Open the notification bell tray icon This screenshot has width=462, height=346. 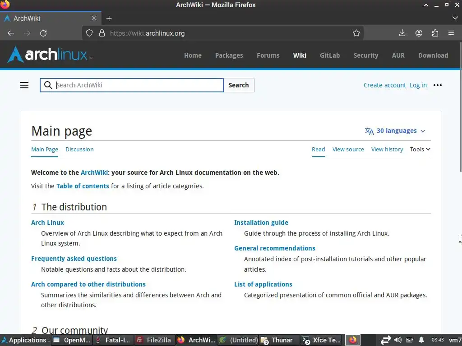tap(422, 340)
